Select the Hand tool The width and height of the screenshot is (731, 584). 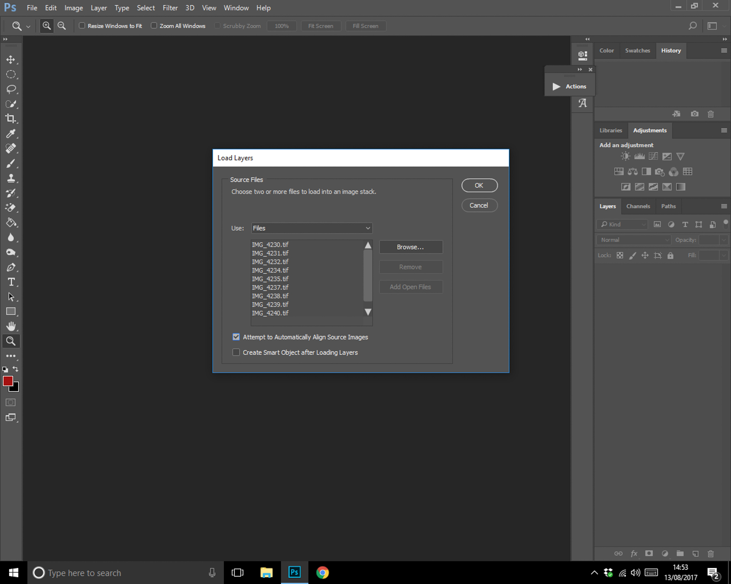(11, 326)
